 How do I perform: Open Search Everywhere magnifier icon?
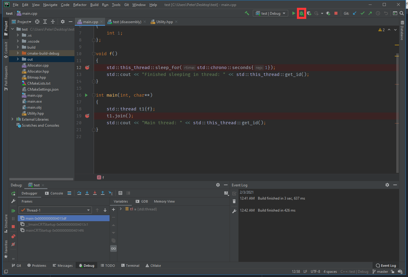402,13
